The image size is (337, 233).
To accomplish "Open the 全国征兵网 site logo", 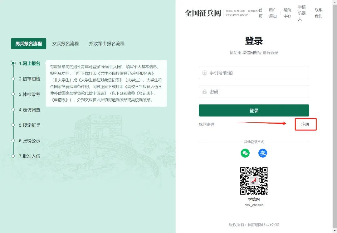I will pos(203,13).
